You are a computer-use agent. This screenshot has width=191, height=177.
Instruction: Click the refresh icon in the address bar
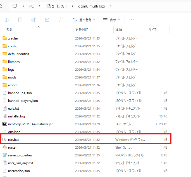tap(1, 6)
